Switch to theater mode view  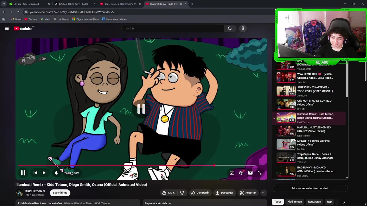tap(250, 173)
